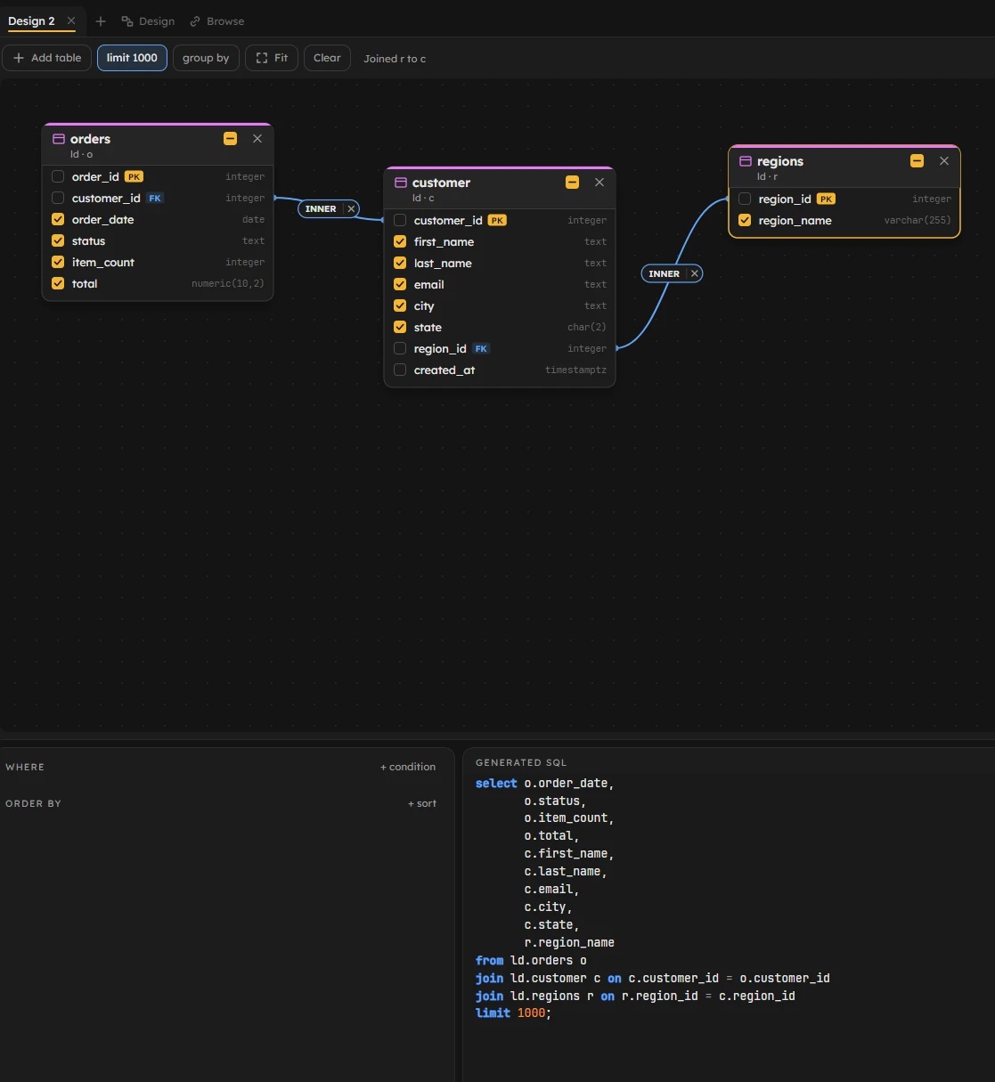
Task: Delete the orders-customer INNER join
Action: pyautogui.click(x=351, y=209)
